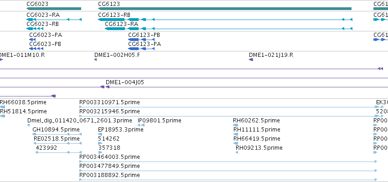Click the RH60262.5prime EST label
Screen dimensions: 388x182
point(256,121)
